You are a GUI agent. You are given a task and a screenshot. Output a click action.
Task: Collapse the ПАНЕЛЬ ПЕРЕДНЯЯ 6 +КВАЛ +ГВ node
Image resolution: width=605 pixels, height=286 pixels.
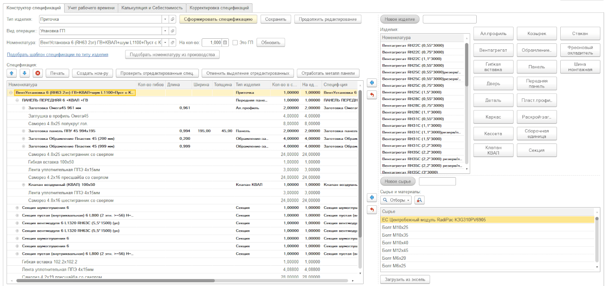17,100
